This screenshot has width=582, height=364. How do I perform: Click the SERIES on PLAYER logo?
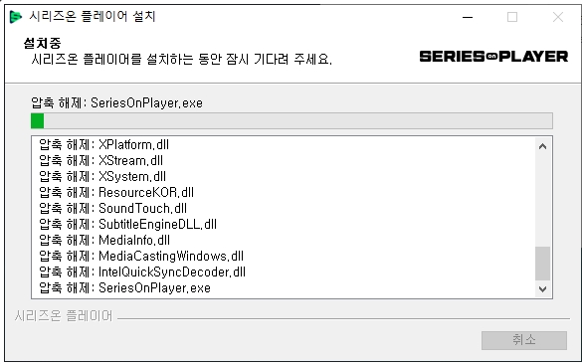coord(493,57)
